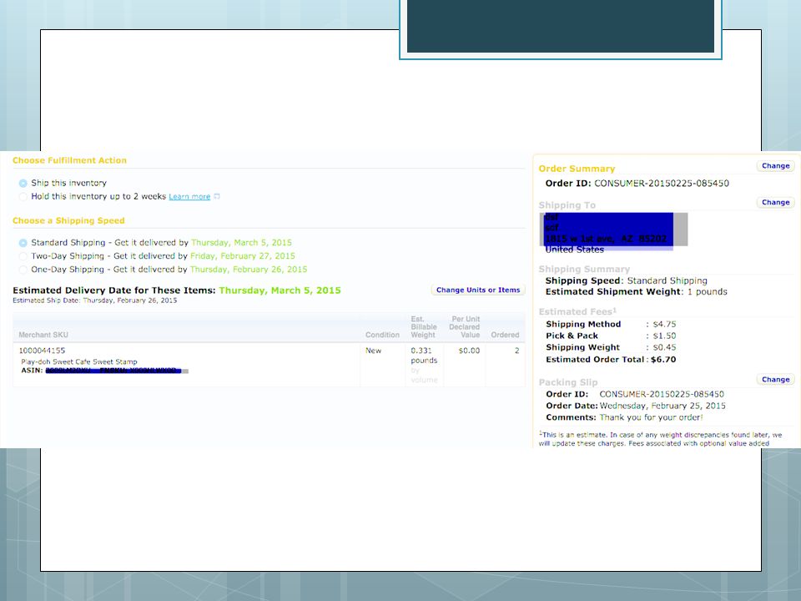Choose Standard Shipping radio option
Screen dimensions: 801x601
(x=23, y=243)
